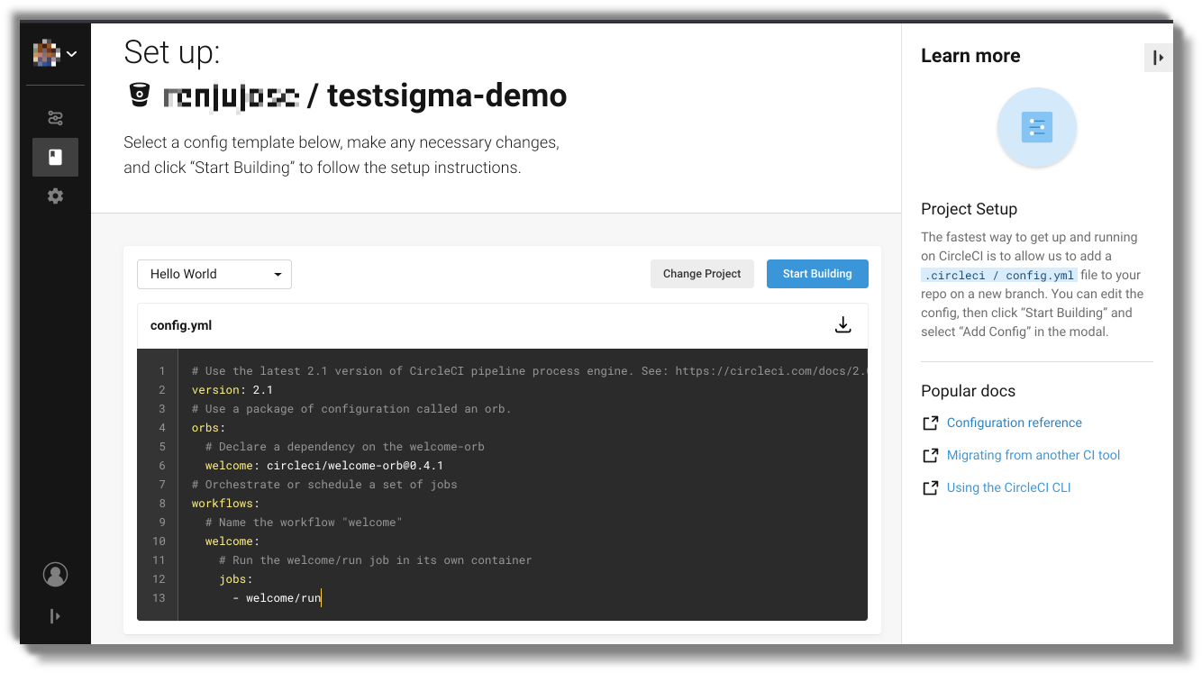The image size is (1202, 673).
Task: Click the 'orbs:' line in editor
Action: (x=208, y=428)
